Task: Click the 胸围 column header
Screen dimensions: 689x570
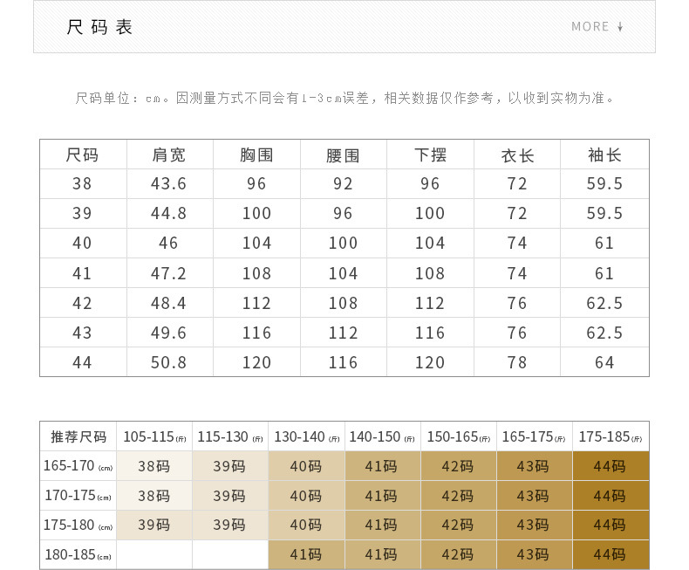Action: pyautogui.click(x=256, y=155)
